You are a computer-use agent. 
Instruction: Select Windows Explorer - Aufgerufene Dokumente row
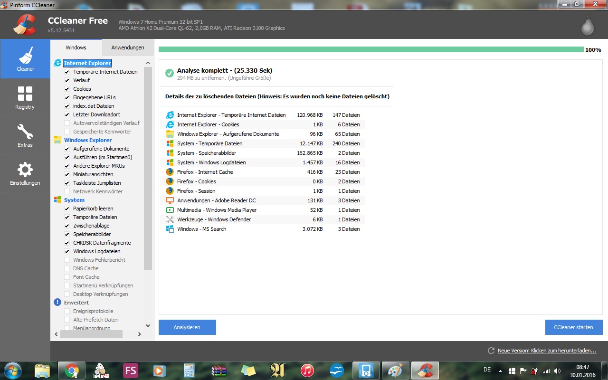click(x=263, y=134)
